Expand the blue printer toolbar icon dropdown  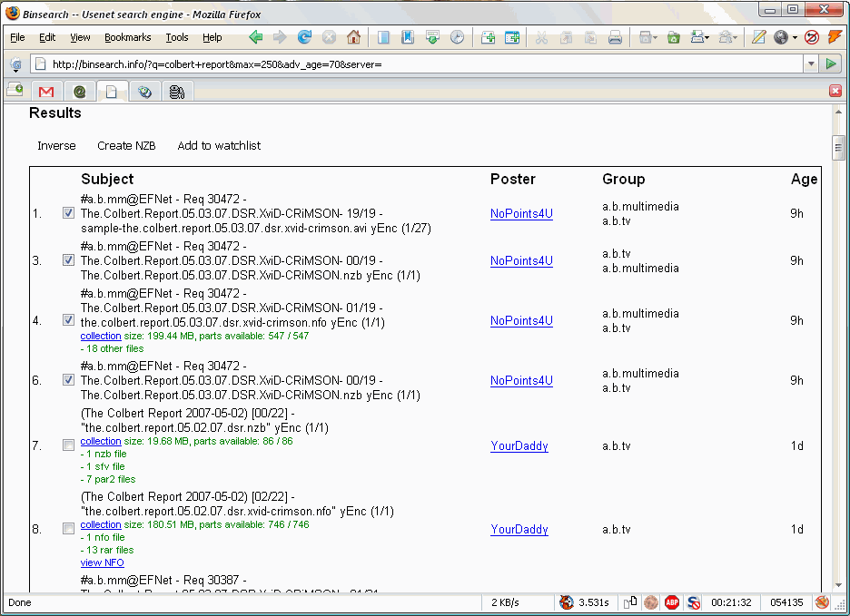707,37
